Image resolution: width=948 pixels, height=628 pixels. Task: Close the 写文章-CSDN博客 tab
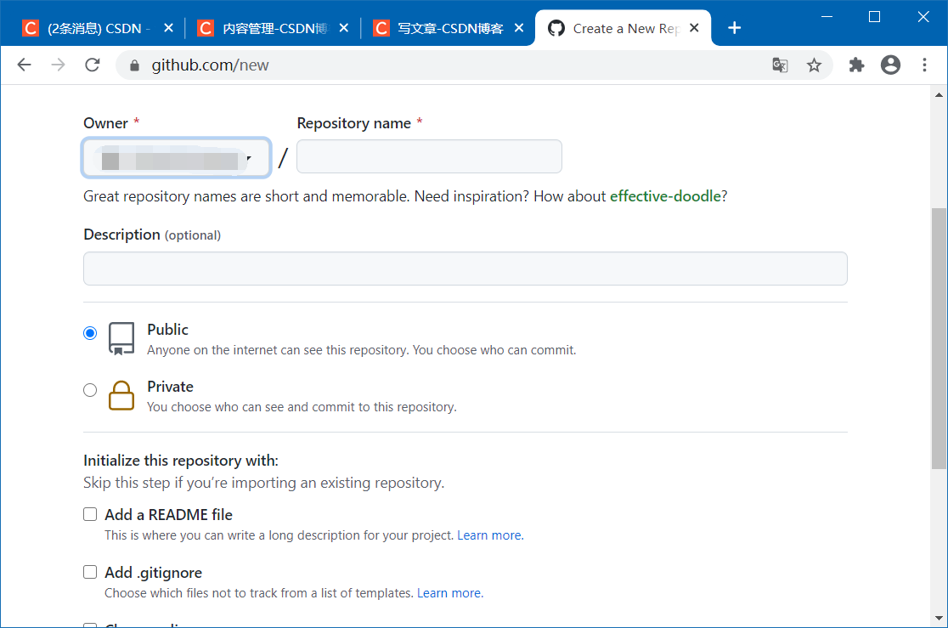coord(519,28)
